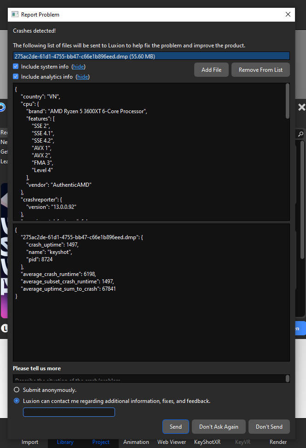Select the 275ac2de .dmp file entry
The width and height of the screenshot is (306, 448).
(x=151, y=56)
